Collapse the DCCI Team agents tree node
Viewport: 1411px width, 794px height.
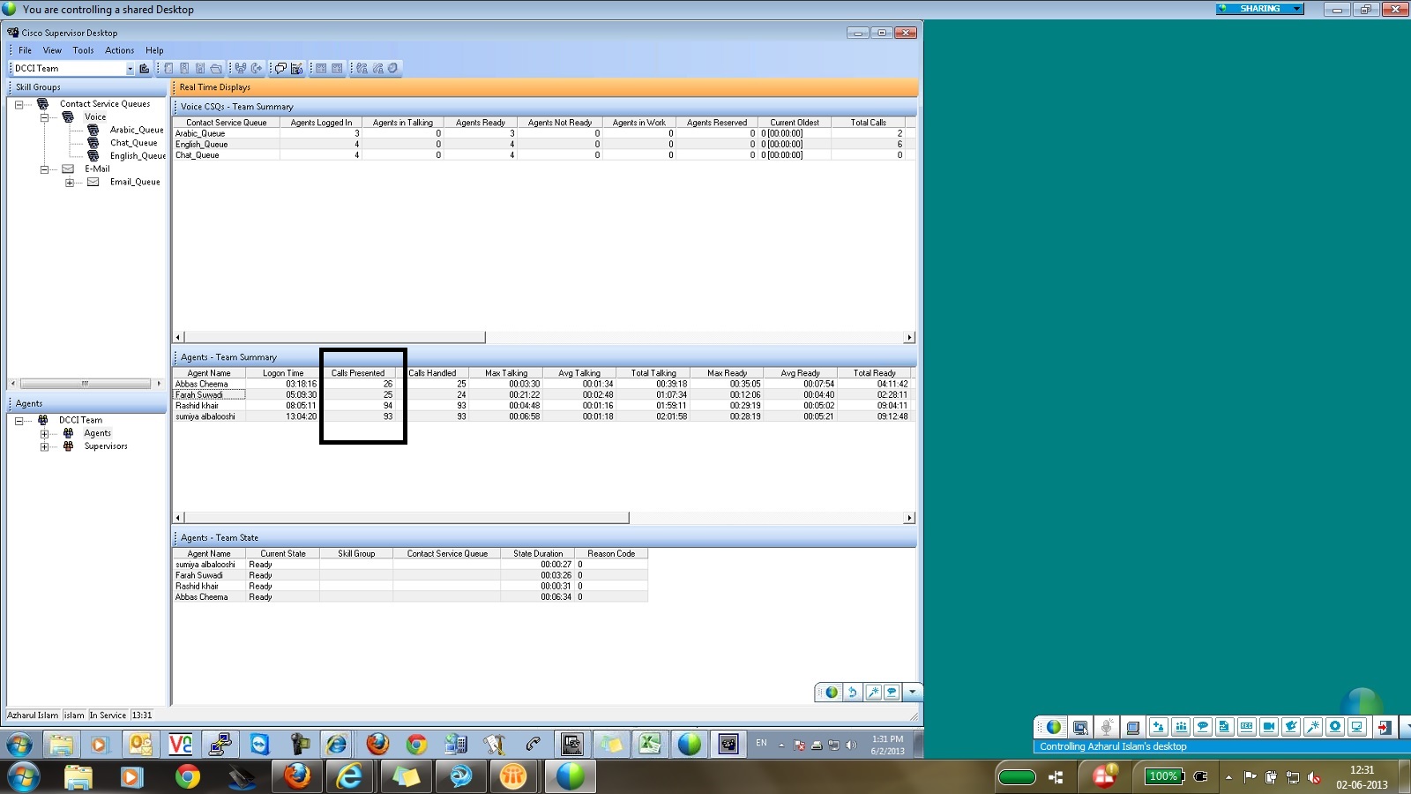[19, 421]
